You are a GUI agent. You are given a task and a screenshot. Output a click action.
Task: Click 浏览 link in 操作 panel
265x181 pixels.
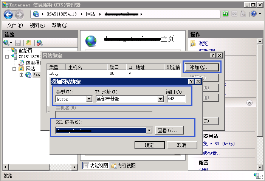pos(203,43)
